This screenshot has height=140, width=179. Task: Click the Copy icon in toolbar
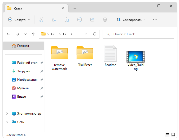54,20
